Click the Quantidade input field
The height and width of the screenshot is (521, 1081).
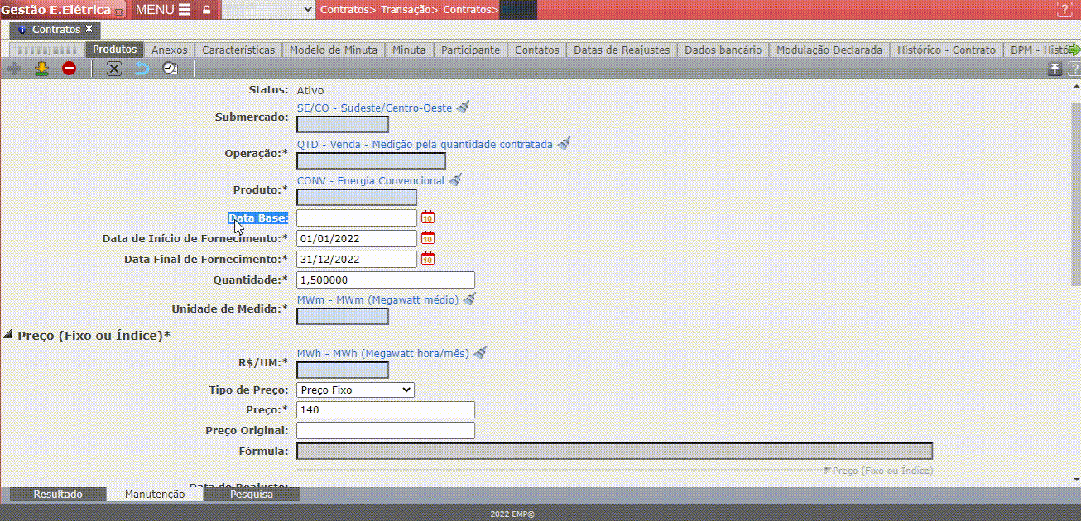[386, 280]
